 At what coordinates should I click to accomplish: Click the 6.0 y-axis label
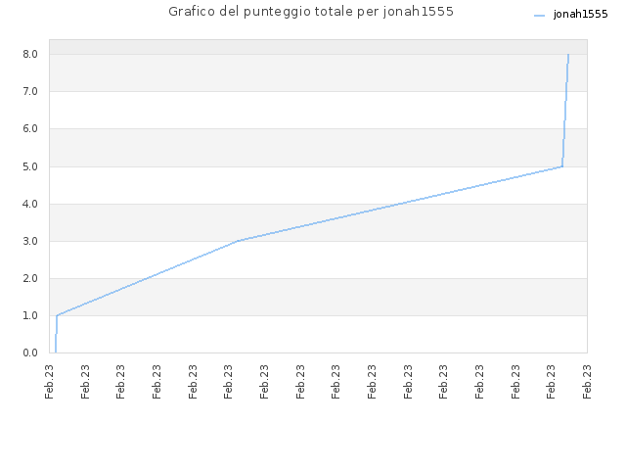[30, 128]
